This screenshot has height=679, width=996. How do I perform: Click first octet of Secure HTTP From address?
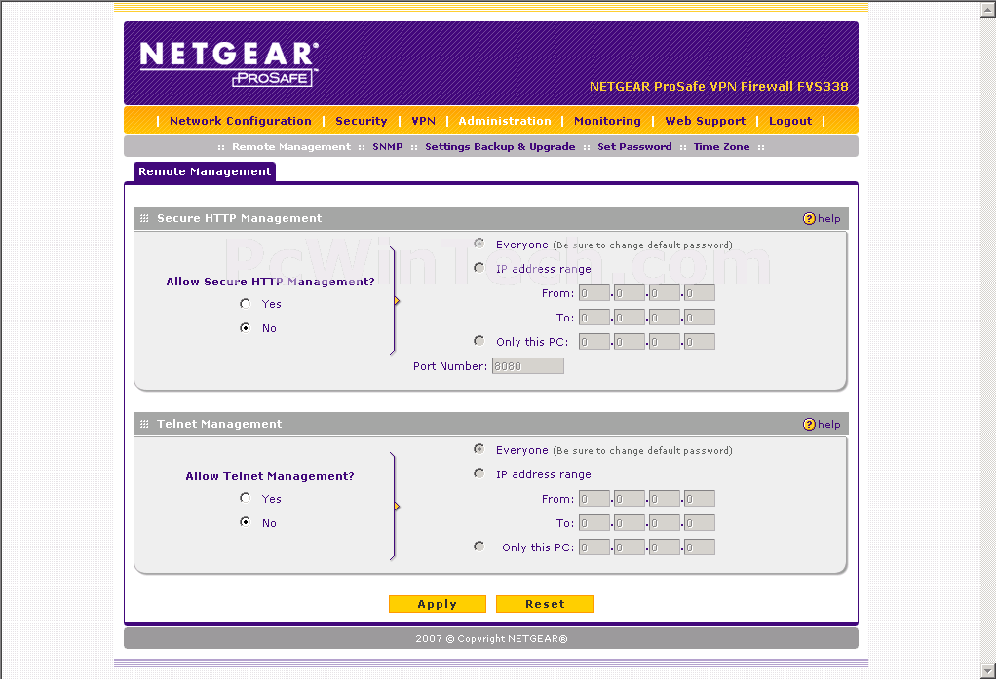click(594, 293)
